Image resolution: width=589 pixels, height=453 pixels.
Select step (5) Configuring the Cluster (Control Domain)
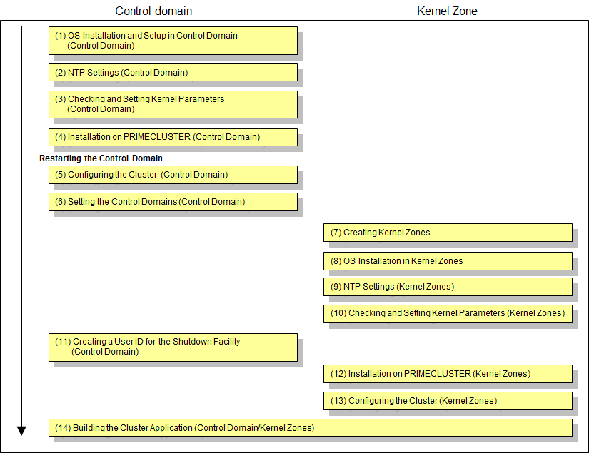click(x=173, y=175)
